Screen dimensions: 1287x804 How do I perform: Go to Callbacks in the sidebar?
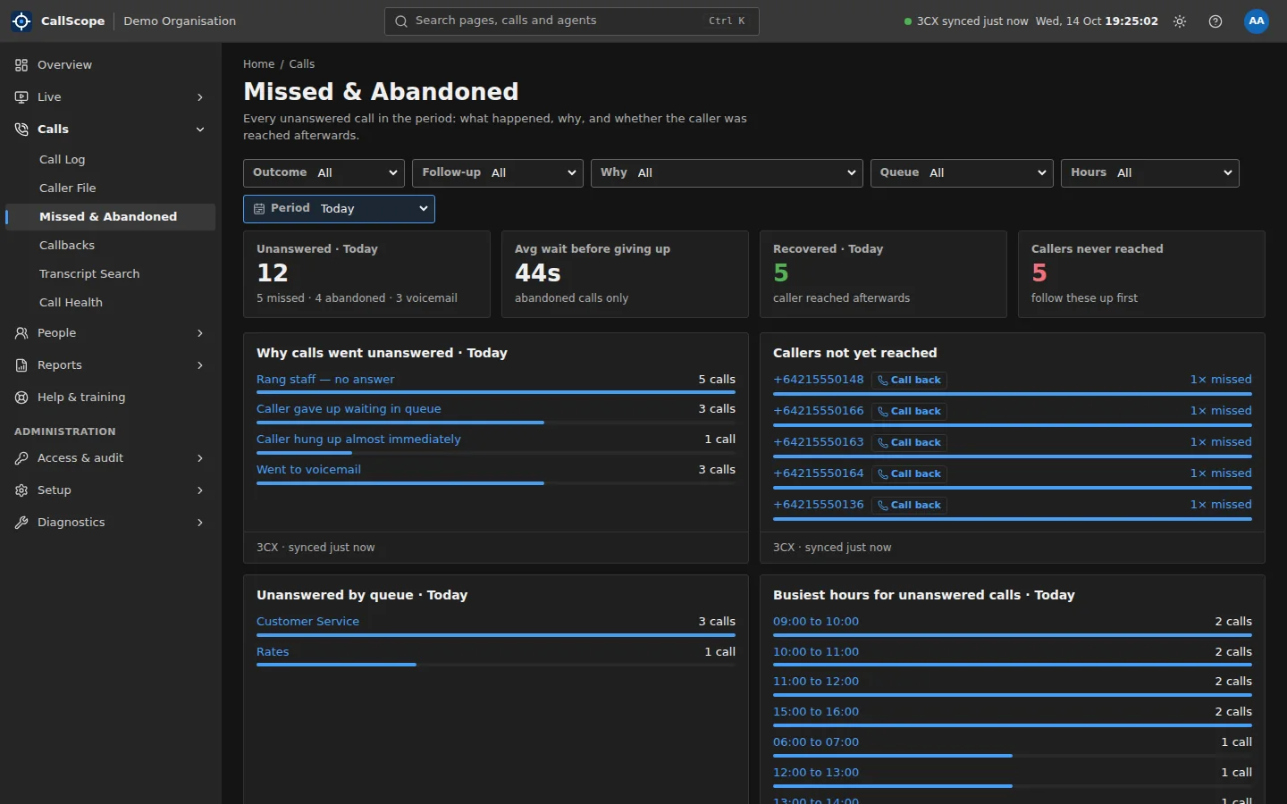[111, 246]
